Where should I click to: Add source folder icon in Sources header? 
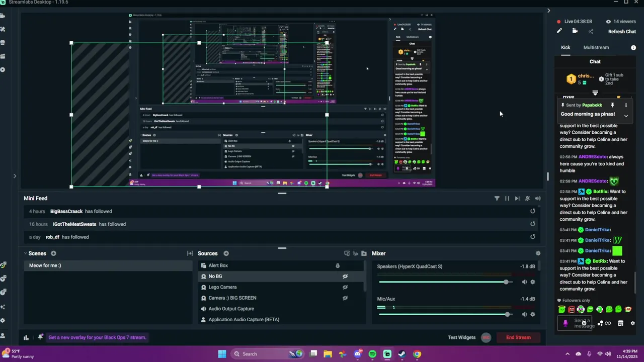click(x=364, y=253)
